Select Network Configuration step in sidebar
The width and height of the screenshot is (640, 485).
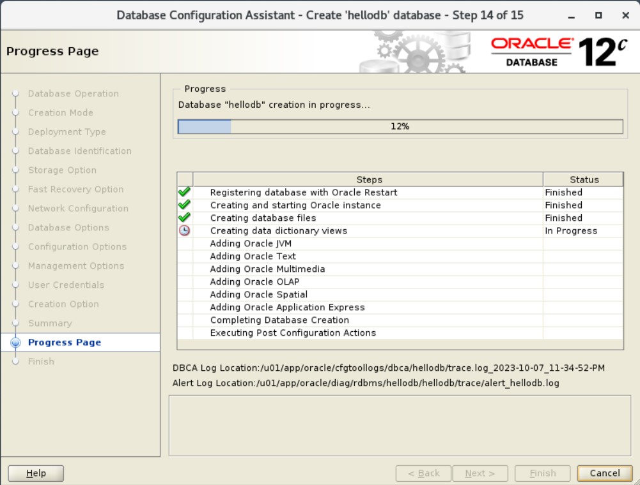pyautogui.click(x=78, y=208)
